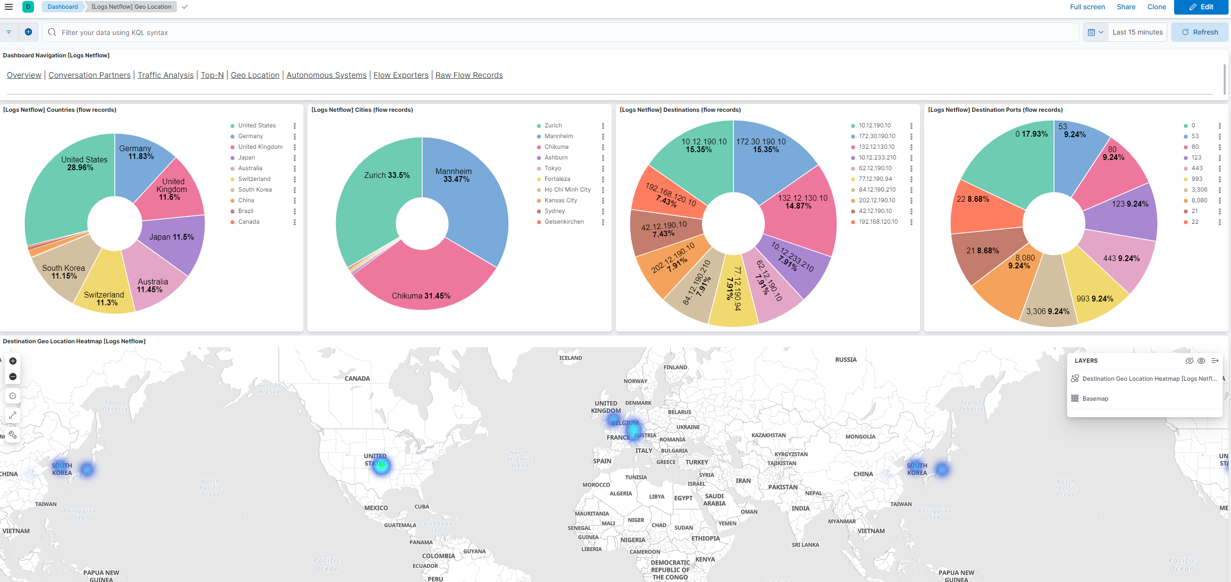Show all layers in the Layers panel
Image resolution: width=1231 pixels, height=582 pixels.
point(1201,360)
